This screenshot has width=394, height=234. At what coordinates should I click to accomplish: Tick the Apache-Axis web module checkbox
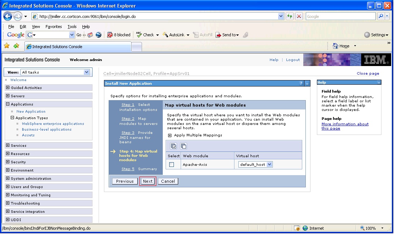point(172,165)
